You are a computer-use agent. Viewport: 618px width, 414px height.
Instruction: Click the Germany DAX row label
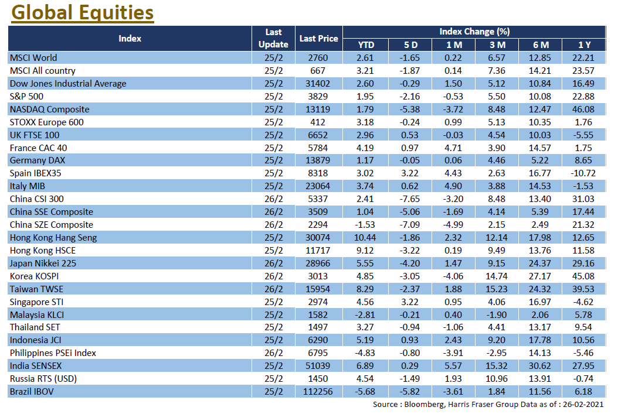coord(38,160)
